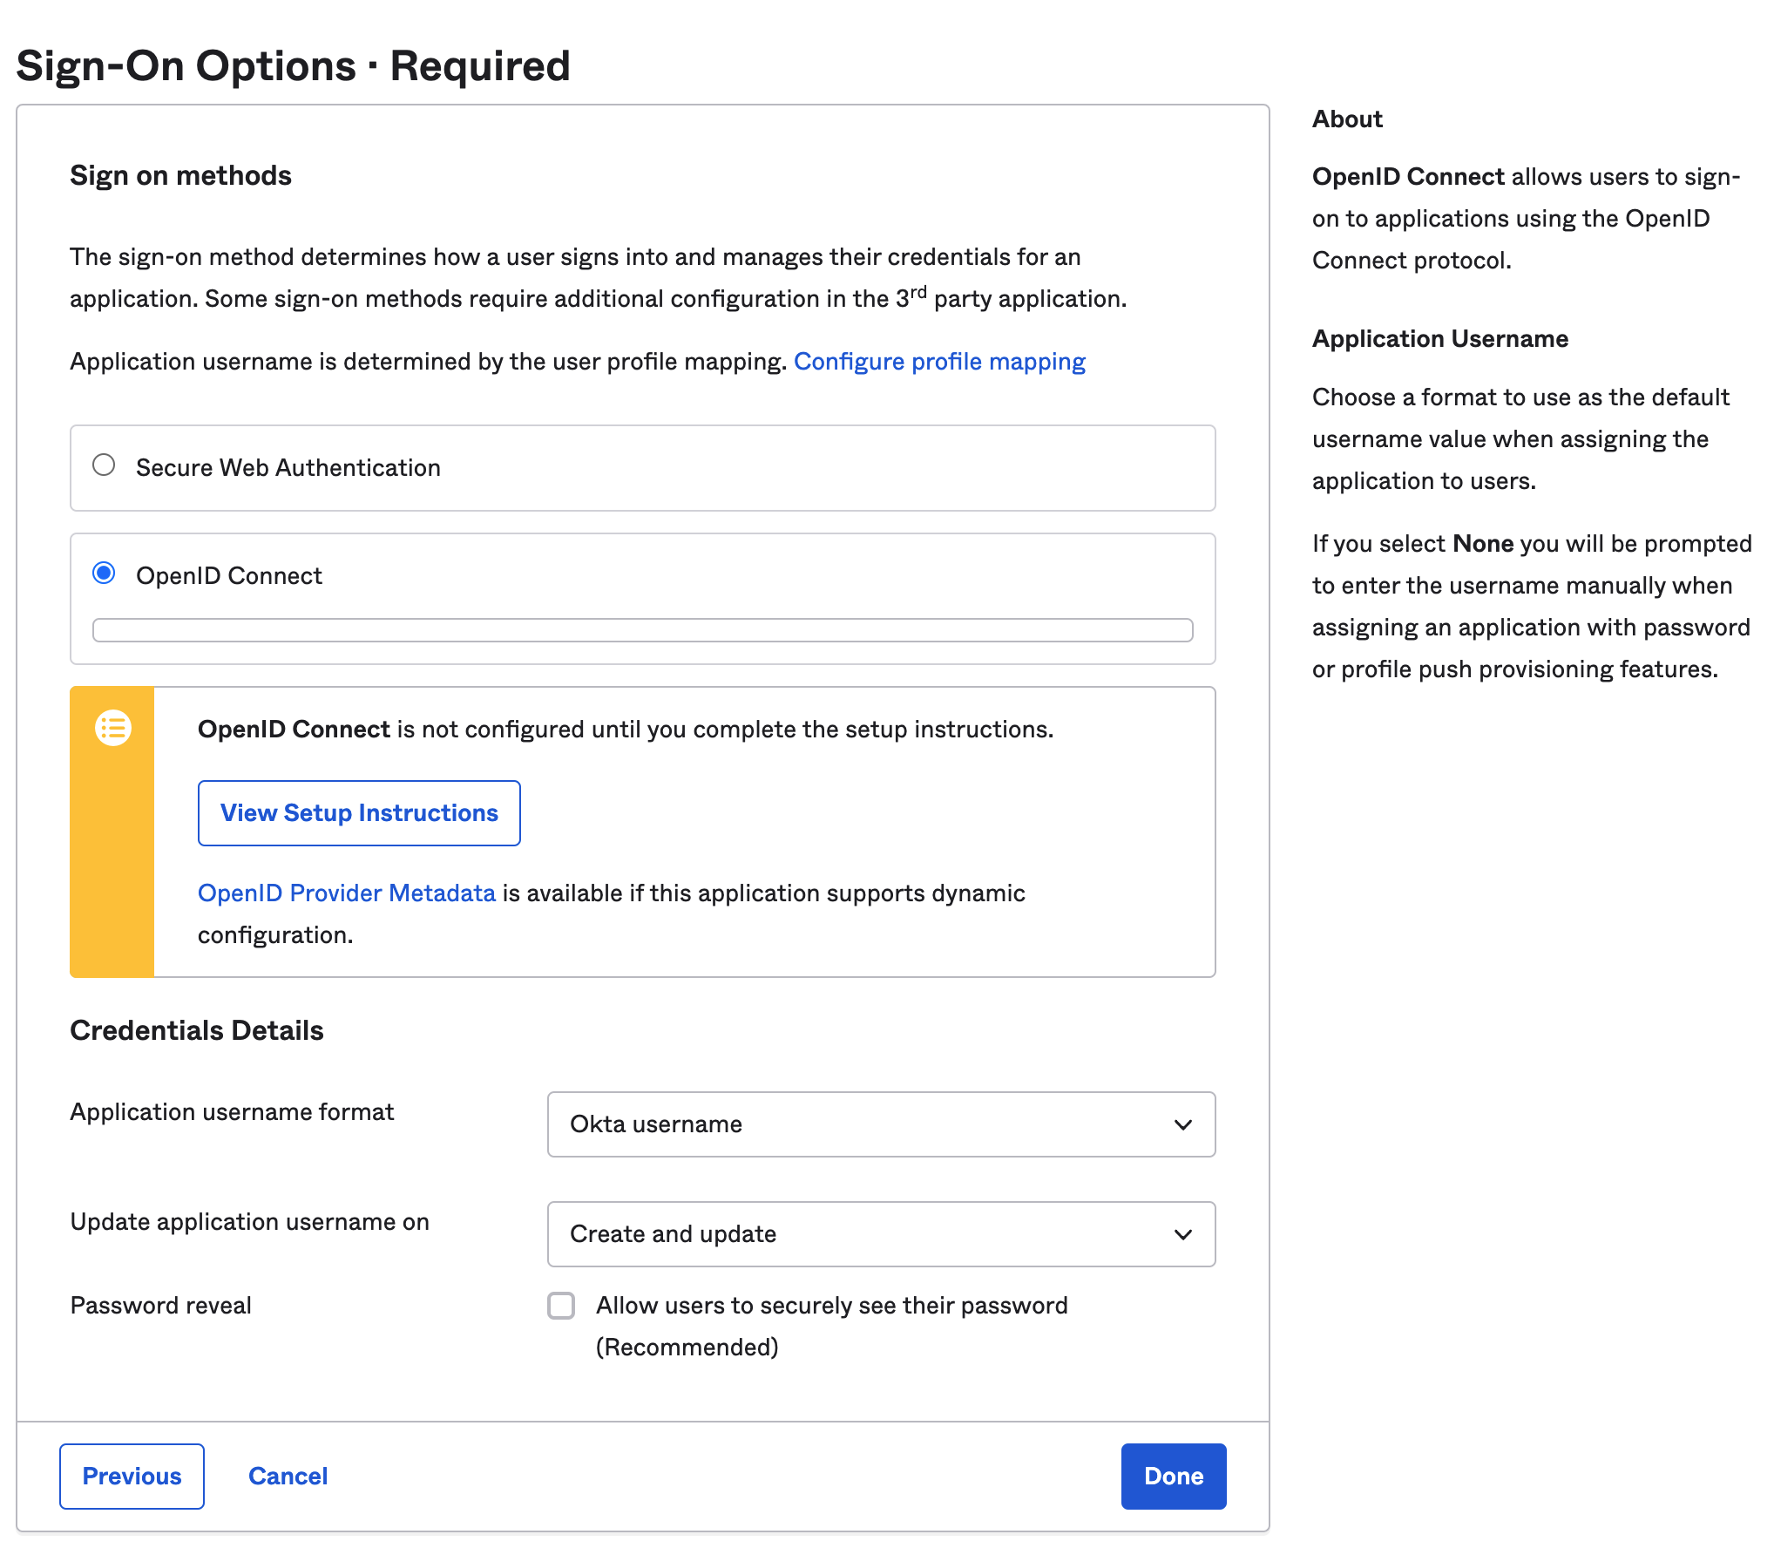The image size is (1774, 1548).
Task: Follow the Configure profile mapping link
Action: 940,361
